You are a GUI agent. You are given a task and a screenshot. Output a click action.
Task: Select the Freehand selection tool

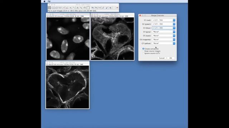60,8
